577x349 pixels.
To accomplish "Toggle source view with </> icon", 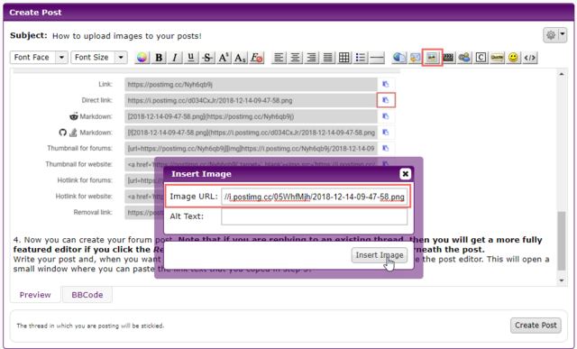I will click(530, 58).
